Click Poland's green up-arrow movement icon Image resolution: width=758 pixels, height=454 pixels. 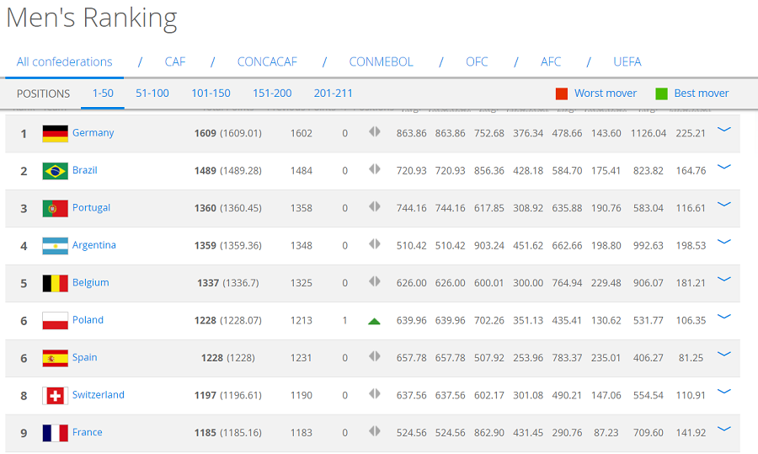point(374,321)
